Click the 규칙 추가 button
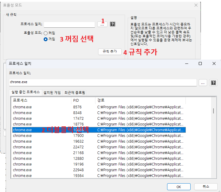221x192 pixels. [x=110, y=51]
